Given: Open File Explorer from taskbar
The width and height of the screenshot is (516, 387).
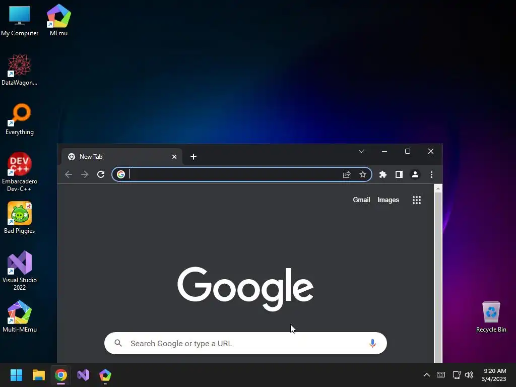Looking at the screenshot, I should [38, 375].
